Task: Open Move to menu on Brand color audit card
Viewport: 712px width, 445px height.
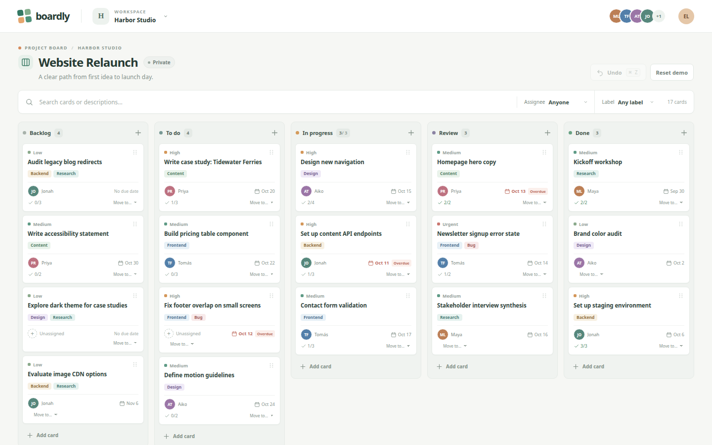Action: [591, 274]
